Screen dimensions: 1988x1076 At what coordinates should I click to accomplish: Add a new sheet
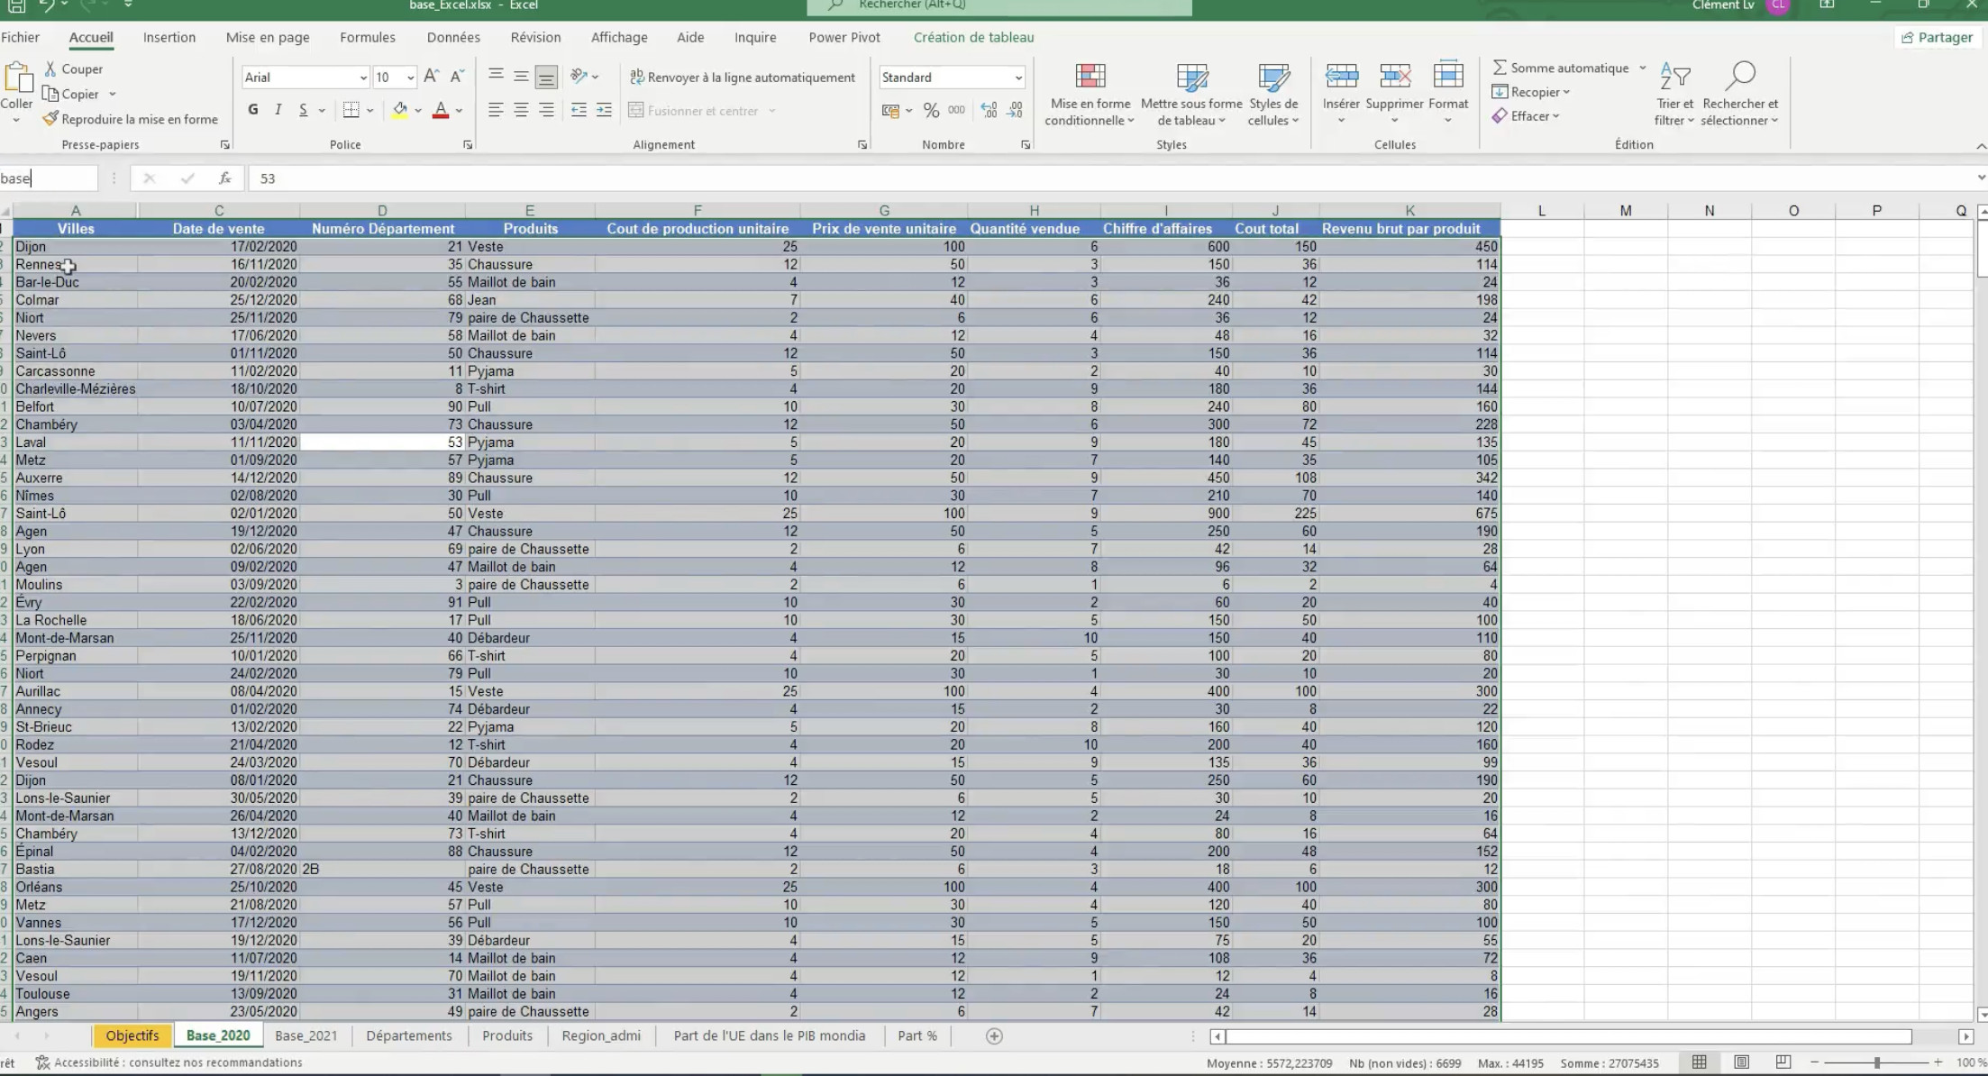[x=994, y=1036]
